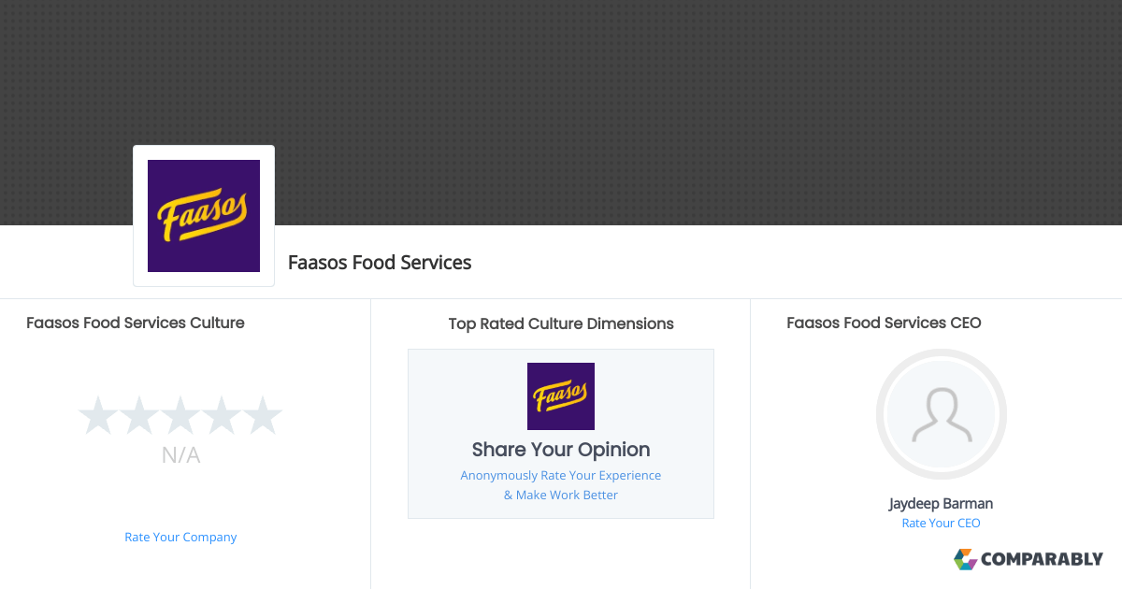Click the Share Your Opinion heading
This screenshot has width=1122, height=589.
[x=561, y=450]
